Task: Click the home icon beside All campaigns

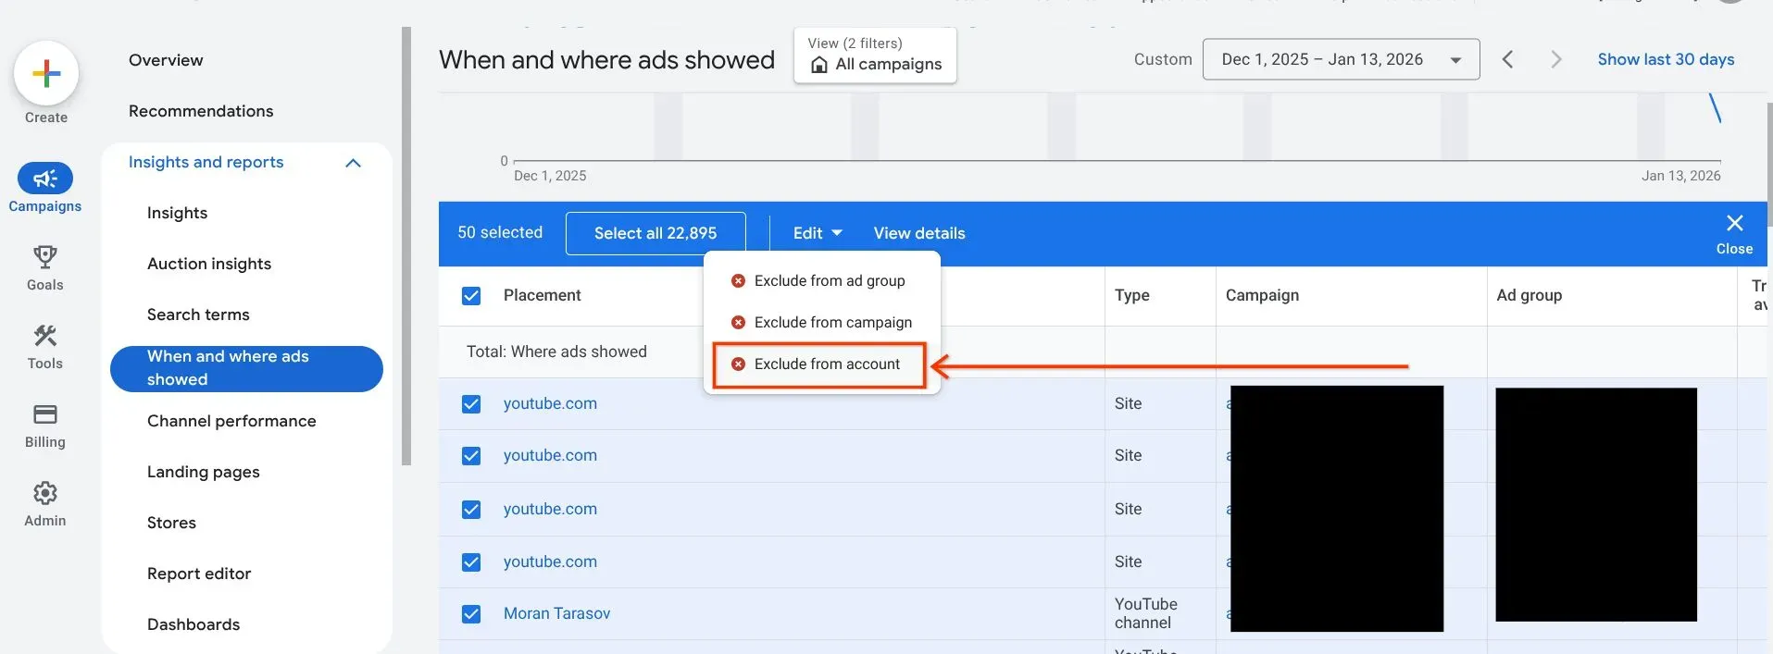Action: tap(818, 65)
